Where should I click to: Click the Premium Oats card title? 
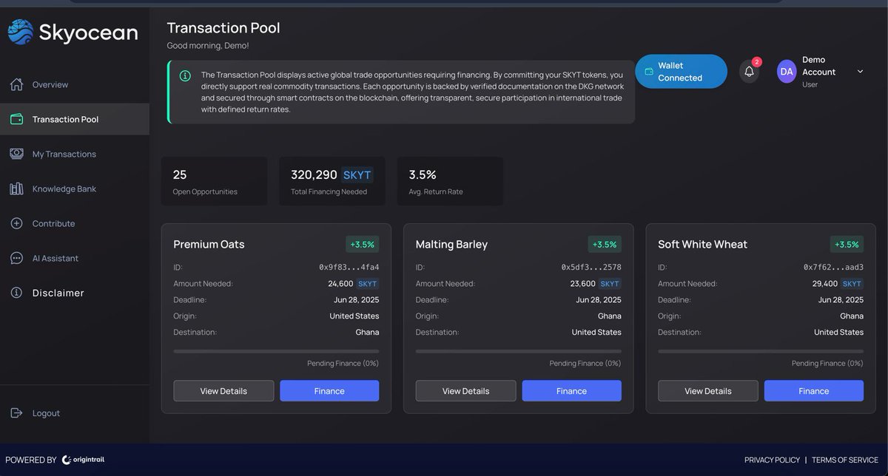coord(209,244)
